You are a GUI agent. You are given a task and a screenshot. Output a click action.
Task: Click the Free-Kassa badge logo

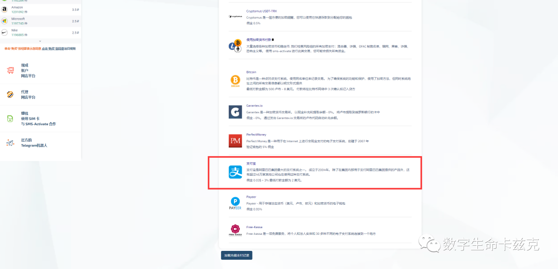pos(235,230)
